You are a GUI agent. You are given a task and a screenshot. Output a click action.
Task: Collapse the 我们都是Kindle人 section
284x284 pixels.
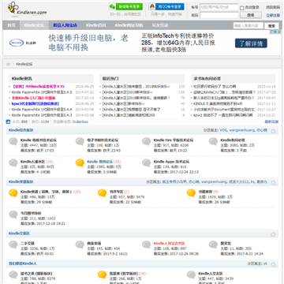[x=274, y=264]
